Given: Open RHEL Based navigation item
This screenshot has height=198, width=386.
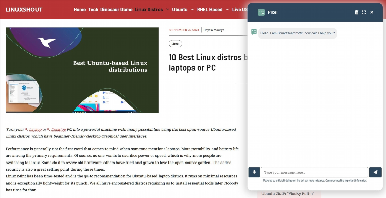Looking at the screenshot, I should [x=210, y=10].
